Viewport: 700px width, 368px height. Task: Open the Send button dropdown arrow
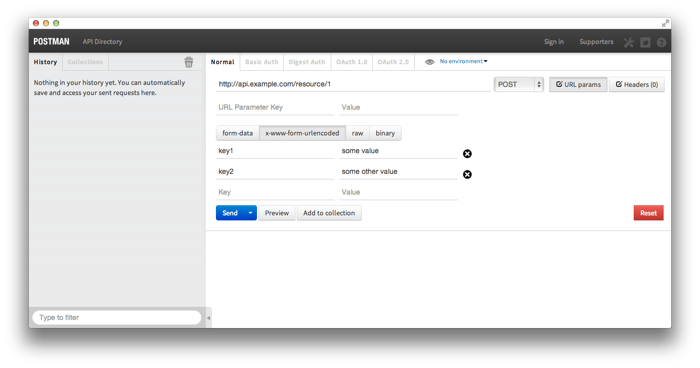(x=250, y=213)
